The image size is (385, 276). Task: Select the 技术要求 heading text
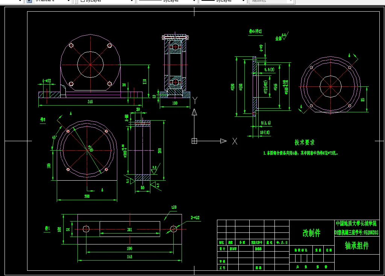tap(305, 142)
